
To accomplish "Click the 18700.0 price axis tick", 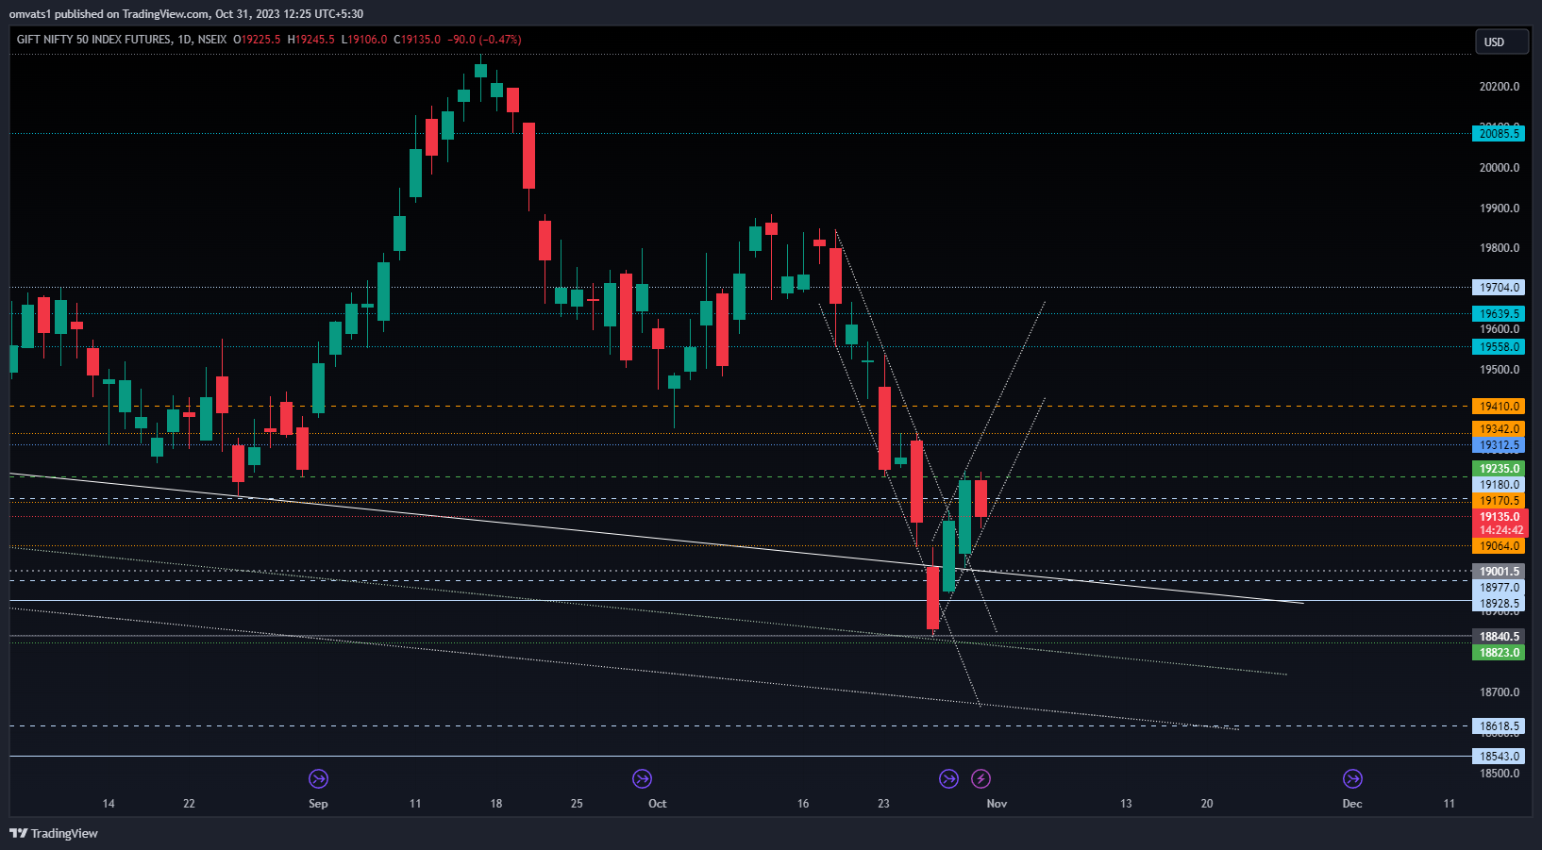I will (x=1500, y=692).
